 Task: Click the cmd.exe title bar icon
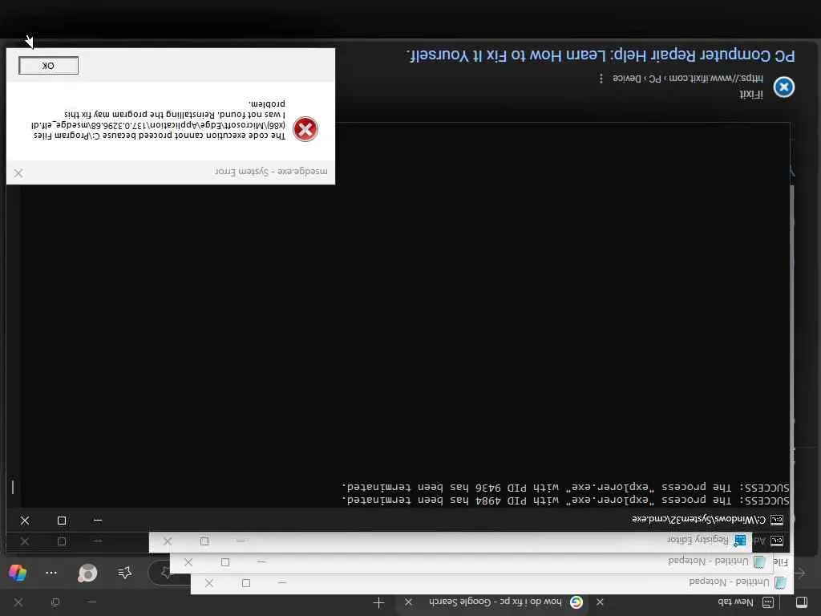[x=777, y=520]
